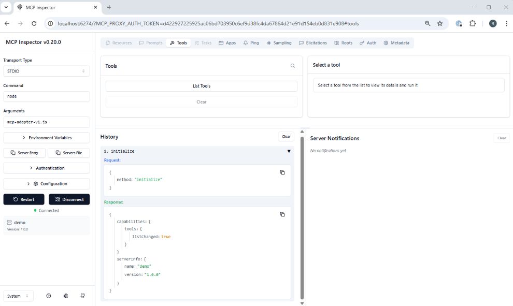Viewport: 513px width, 306px height.
Task: Click the Clear button under List Tools
Action: [201, 102]
